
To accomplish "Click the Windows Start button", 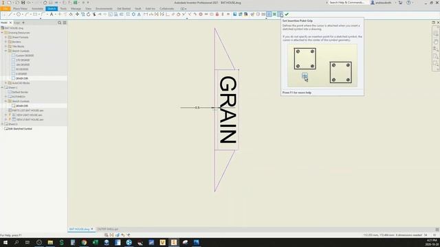I will coord(5,242).
